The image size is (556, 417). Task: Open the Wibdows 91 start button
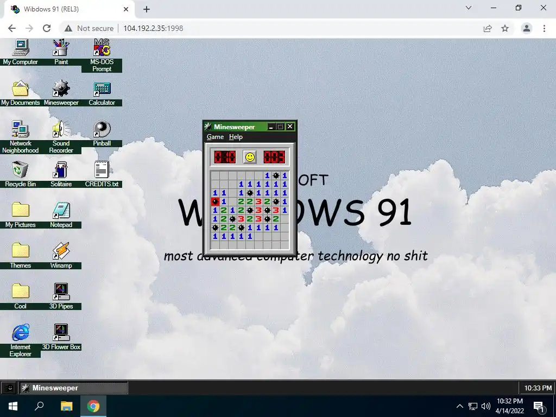point(9,388)
